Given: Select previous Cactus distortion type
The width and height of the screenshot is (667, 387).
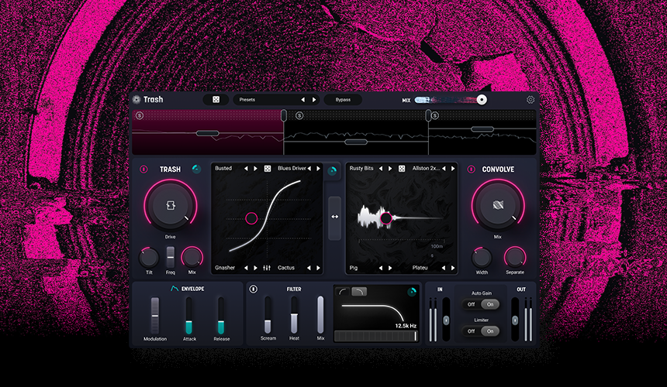Looking at the screenshot, I should point(309,268).
